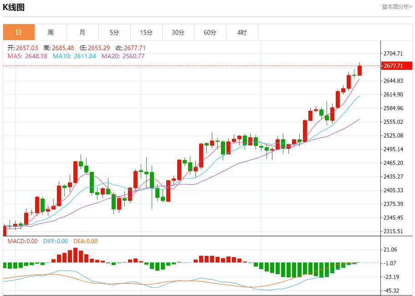Select the 15分 chart interval
The width and height of the screenshot is (415, 296).
coord(146,32)
